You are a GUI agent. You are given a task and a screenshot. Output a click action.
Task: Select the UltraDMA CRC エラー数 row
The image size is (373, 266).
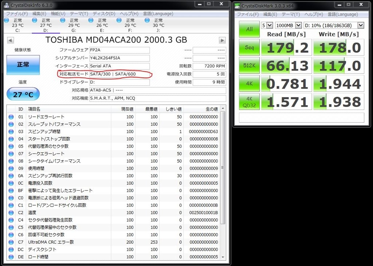tap(114, 242)
